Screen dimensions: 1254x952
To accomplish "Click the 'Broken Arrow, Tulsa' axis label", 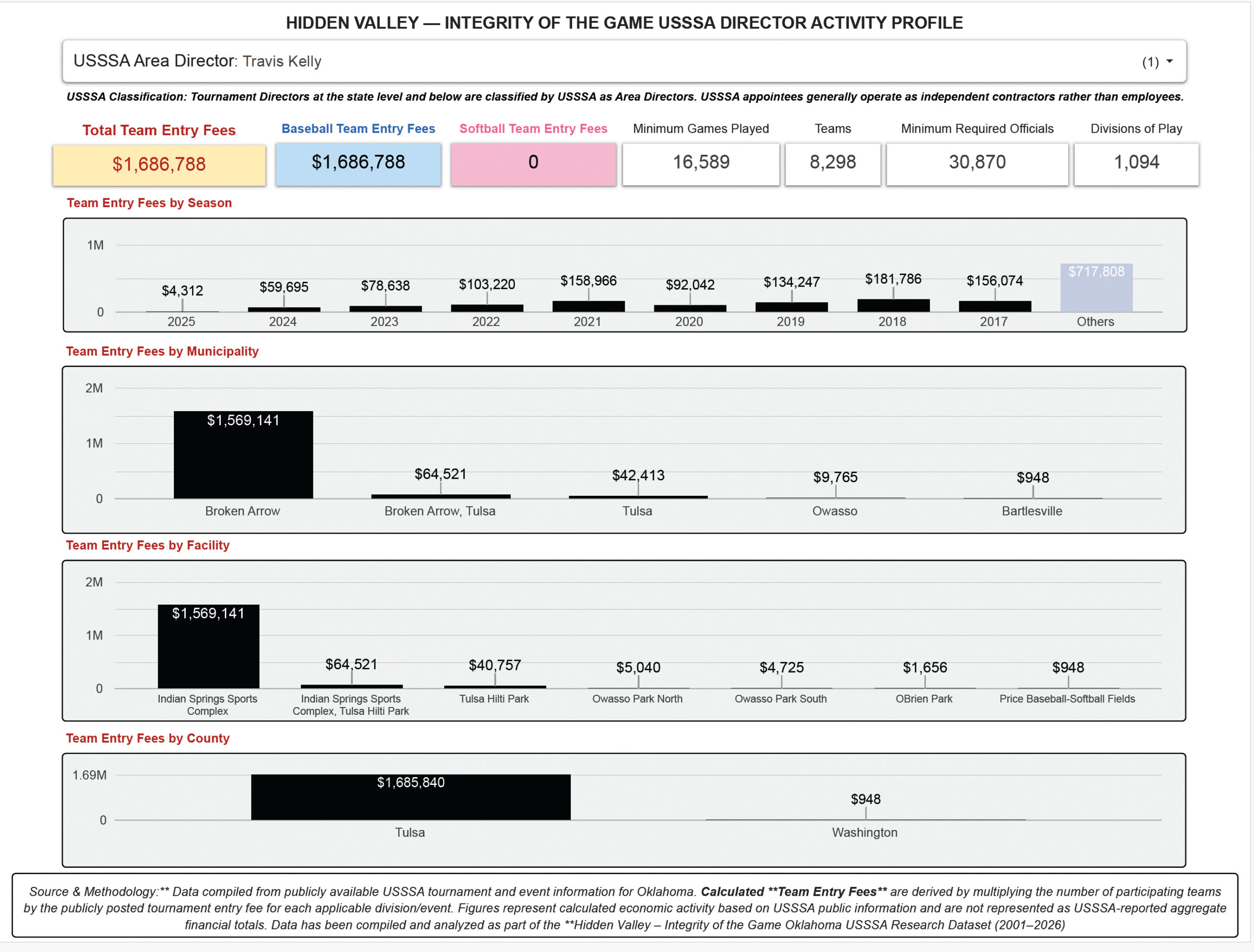I will 440,511.
